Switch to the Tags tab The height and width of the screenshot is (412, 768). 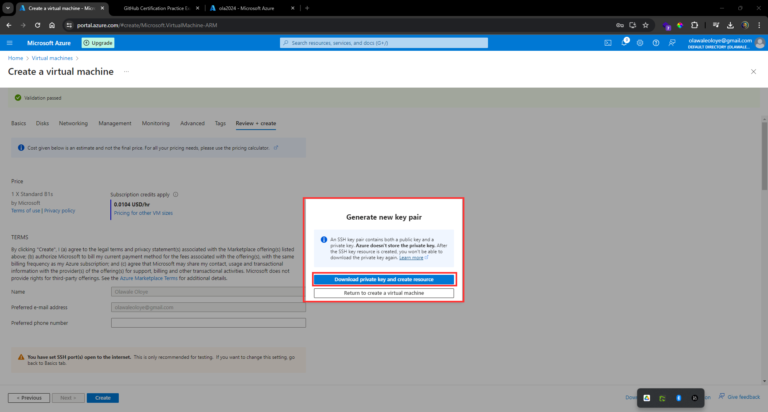pos(220,123)
